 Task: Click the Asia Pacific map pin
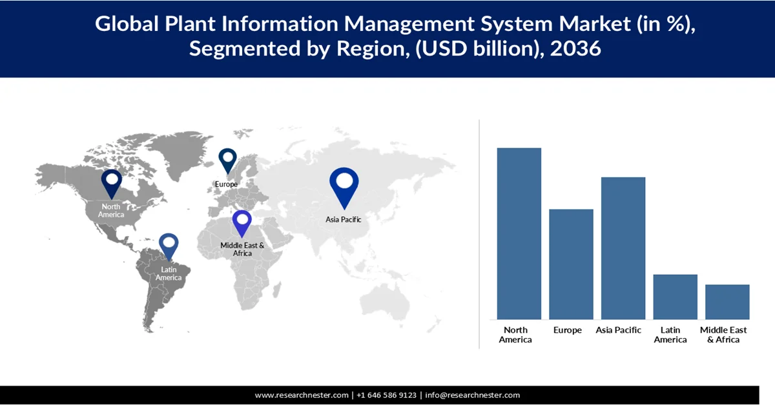[344, 188]
